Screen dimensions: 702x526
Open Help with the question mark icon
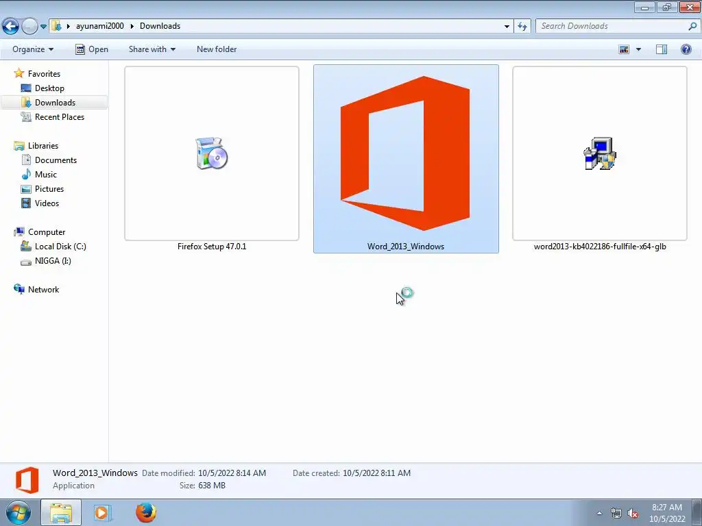[x=686, y=49]
